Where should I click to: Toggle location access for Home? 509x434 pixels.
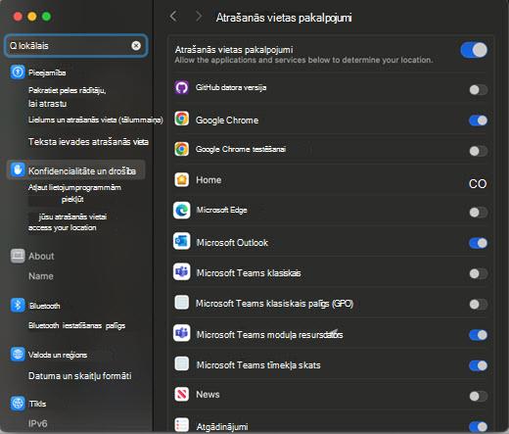(x=478, y=184)
